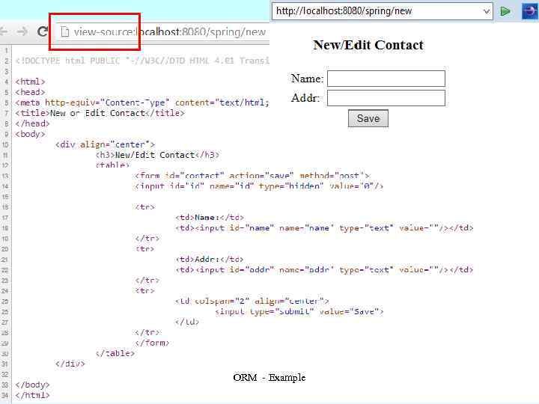Click the input id="addr" source line
Image resolution: width=539 pixels, height=404 pixels.
[324, 270]
